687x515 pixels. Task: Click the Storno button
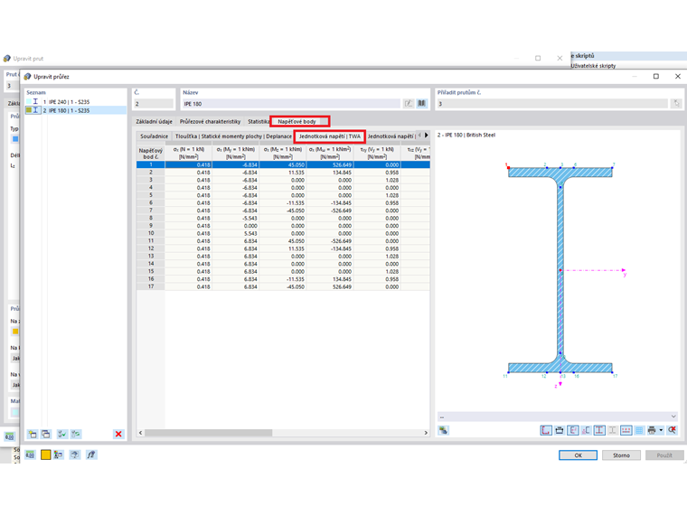pyautogui.click(x=621, y=455)
